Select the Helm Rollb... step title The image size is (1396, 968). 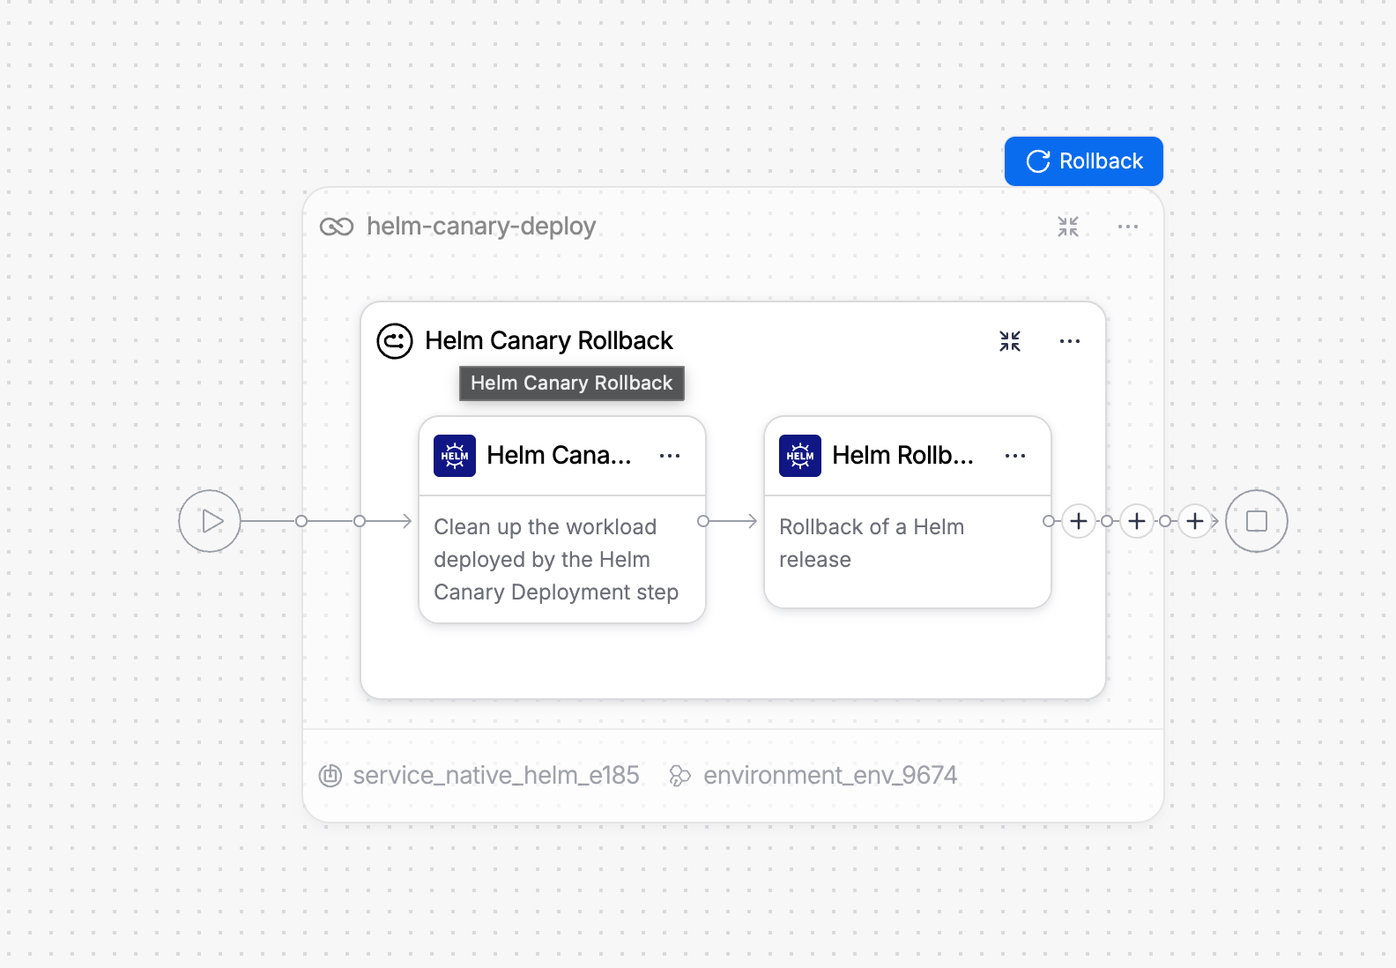[x=903, y=456]
